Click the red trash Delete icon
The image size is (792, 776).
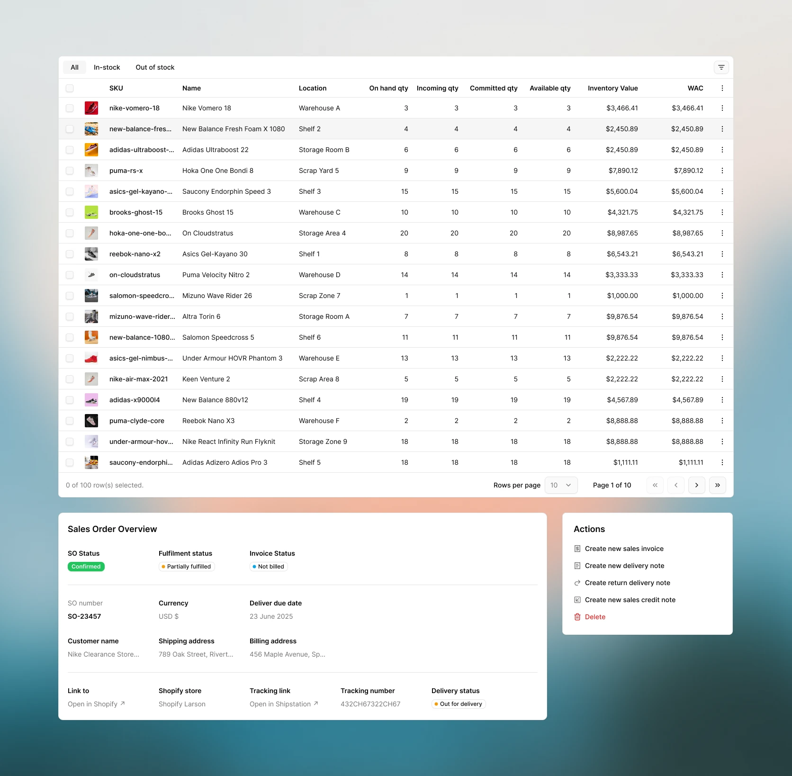tap(577, 617)
